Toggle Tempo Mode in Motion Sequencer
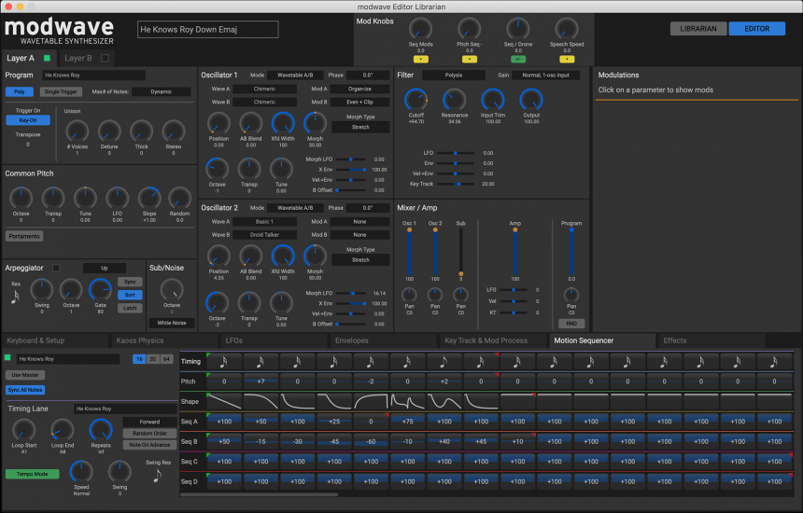 33,474
